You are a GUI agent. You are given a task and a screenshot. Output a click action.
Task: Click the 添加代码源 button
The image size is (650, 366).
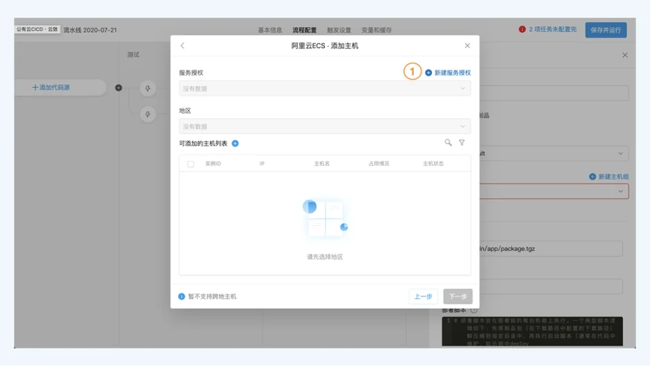pyautogui.click(x=51, y=87)
